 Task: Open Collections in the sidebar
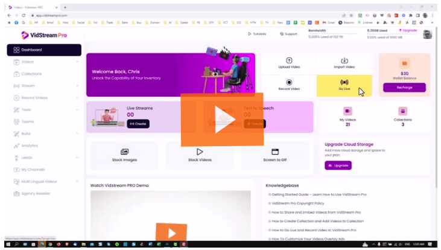pos(44,74)
